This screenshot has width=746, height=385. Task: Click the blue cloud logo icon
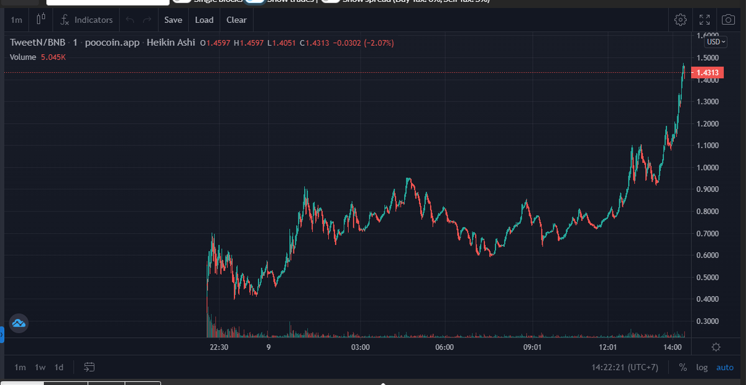(x=18, y=323)
